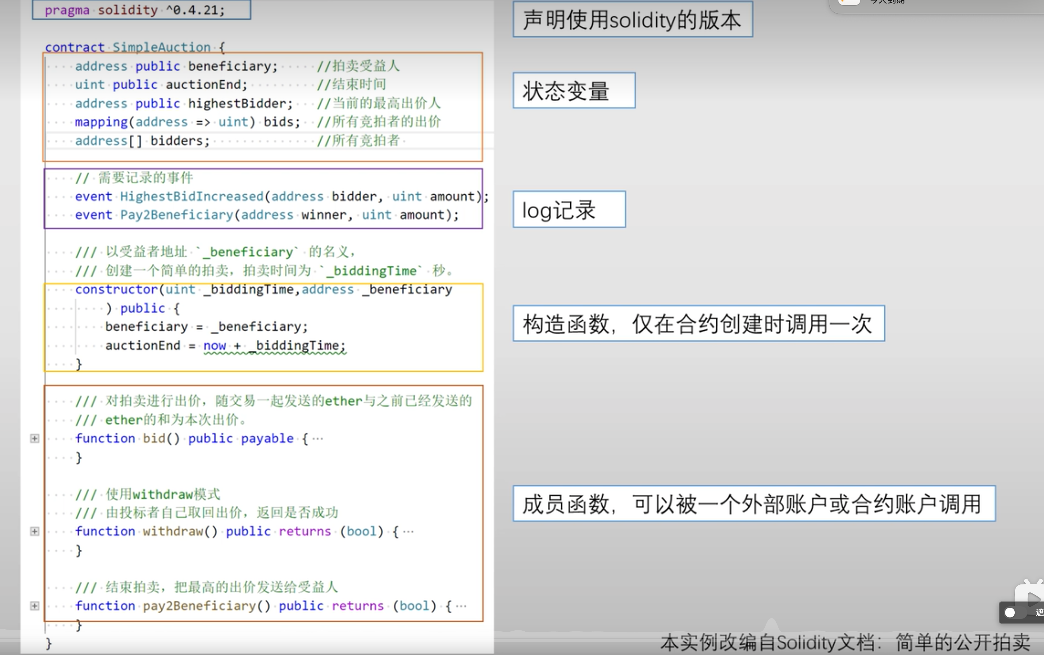Image resolution: width=1044 pixels, height=655 pixels.
Task: Click the notification app icon at top right
Action: click(849, 2)
